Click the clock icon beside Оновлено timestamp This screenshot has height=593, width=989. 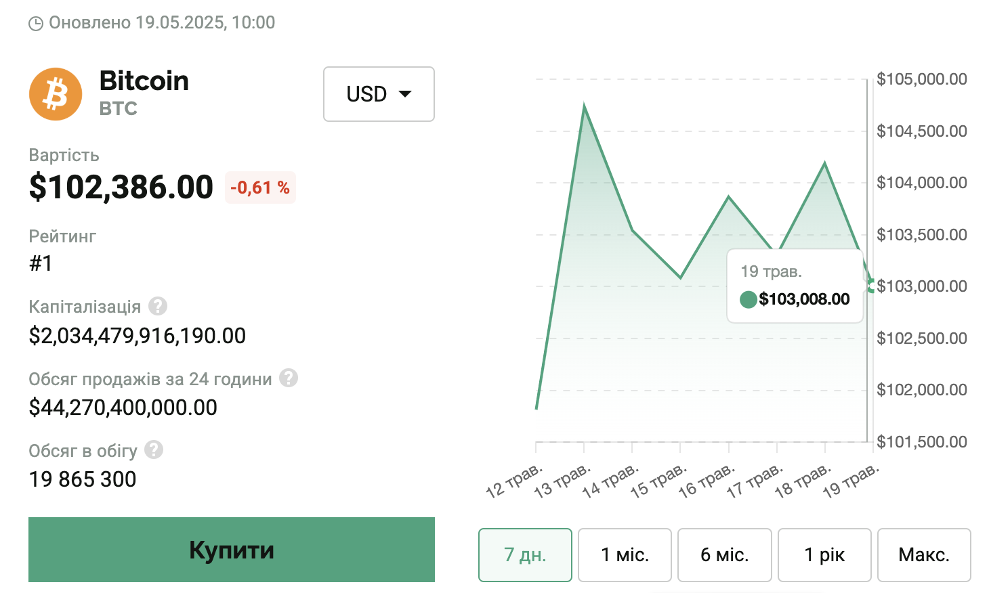tap(36, 24)
